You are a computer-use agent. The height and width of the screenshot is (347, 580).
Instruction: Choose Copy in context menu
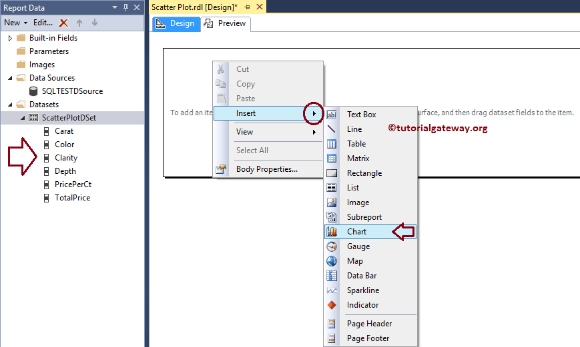(268, 84)
